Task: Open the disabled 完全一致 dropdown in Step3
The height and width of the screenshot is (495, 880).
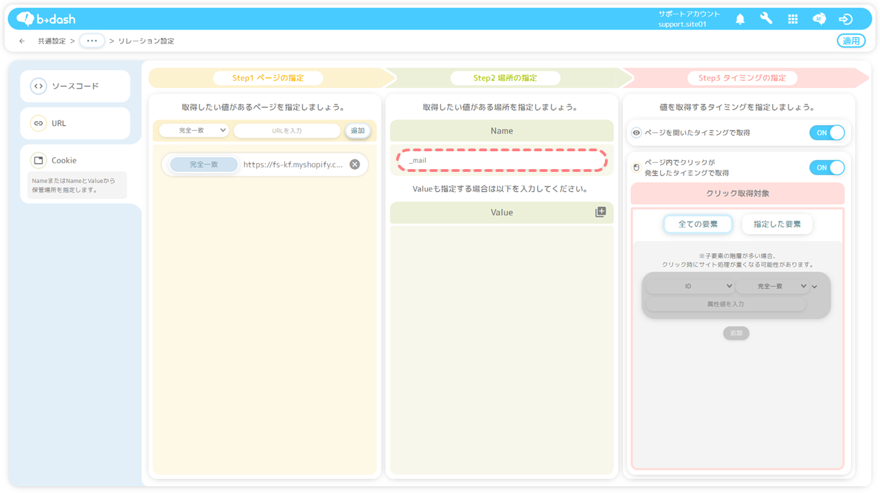Action: click(x=773, y=286)
